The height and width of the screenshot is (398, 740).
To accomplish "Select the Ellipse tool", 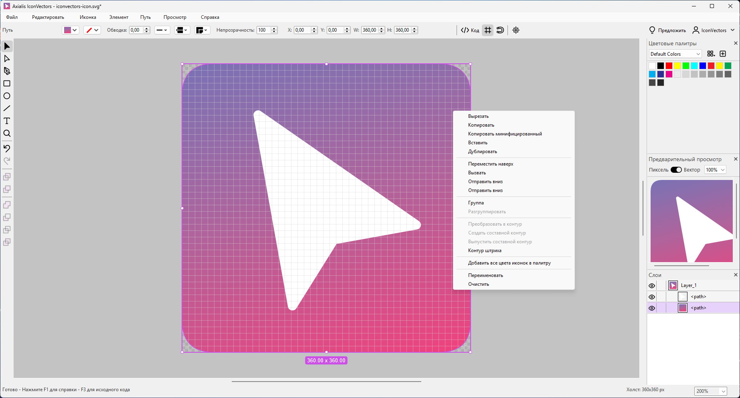I will click(7, 96).
